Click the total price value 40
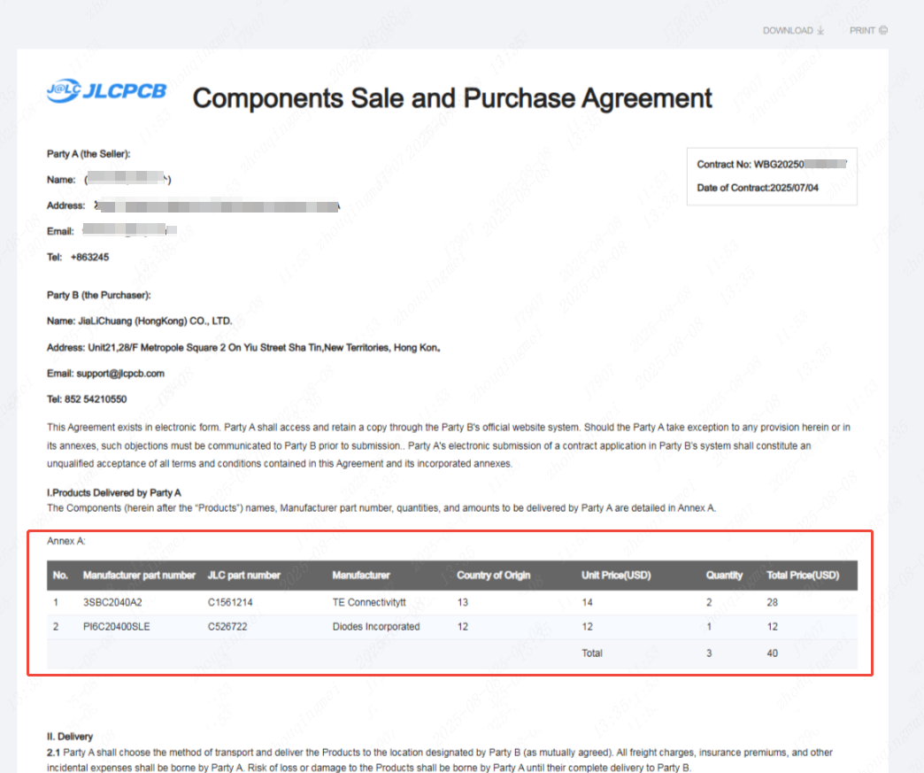This screenshot has width=924, height=773. click(x=772, y=653)
